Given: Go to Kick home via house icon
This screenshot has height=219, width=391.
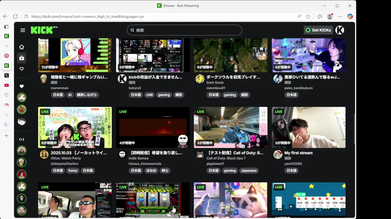Looking at the screenshot, I should tap(22, 47).
